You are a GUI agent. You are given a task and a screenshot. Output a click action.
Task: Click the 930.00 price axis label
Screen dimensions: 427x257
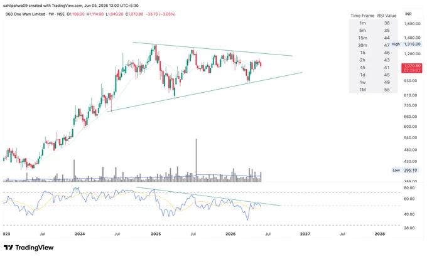411,81
